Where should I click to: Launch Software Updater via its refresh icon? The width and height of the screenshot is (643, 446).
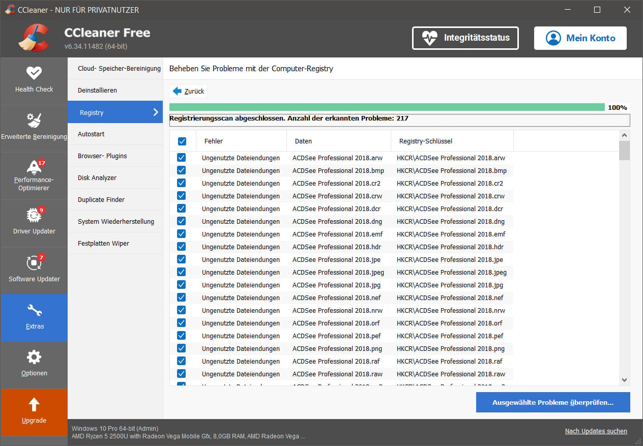coord(34,262)
